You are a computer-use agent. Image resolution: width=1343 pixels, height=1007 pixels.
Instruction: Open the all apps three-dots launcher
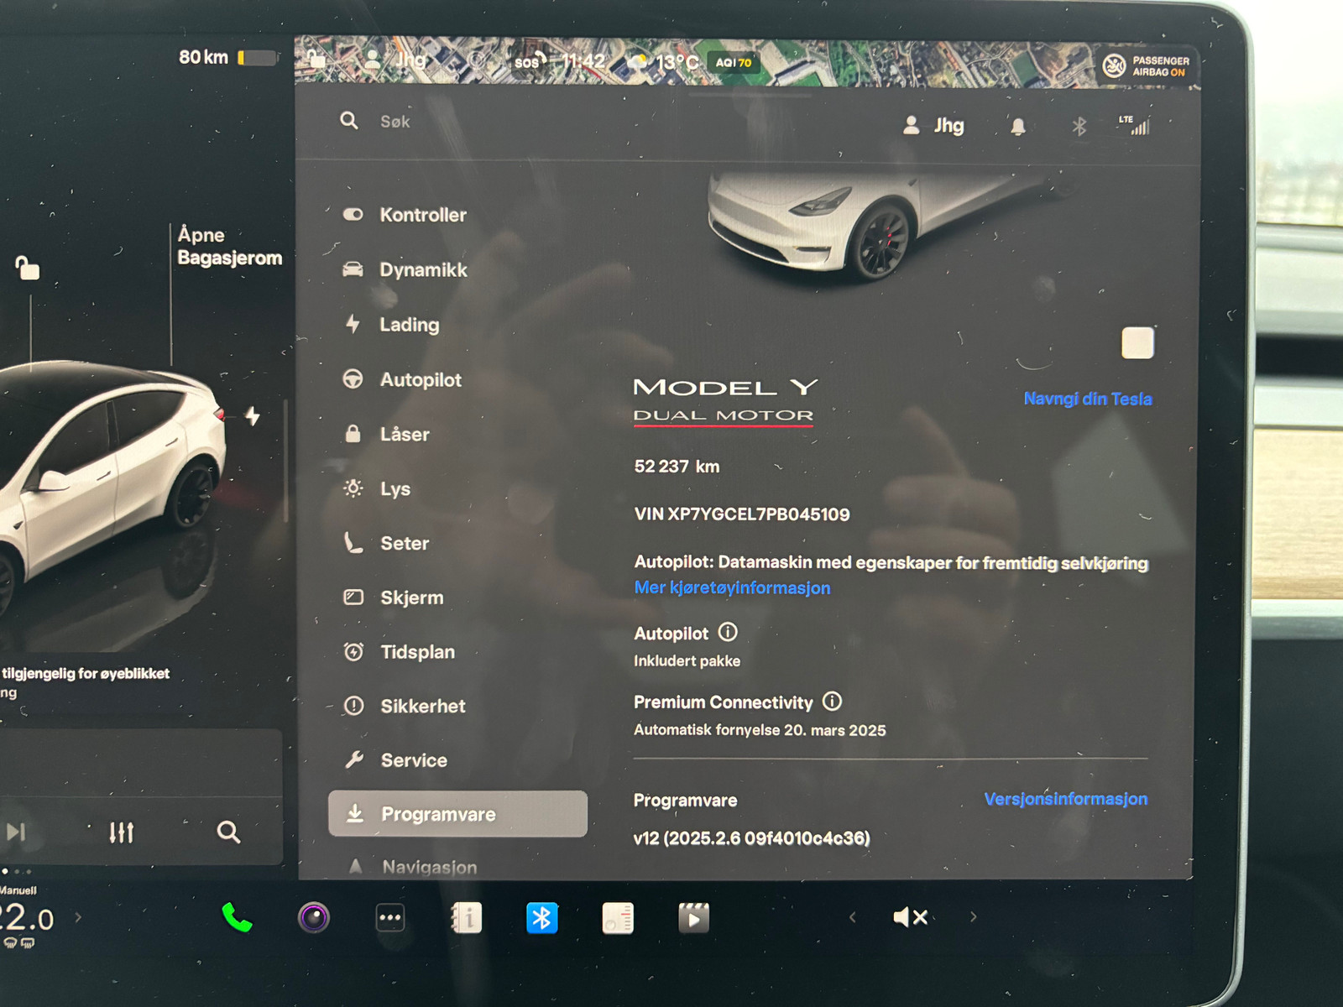point(390,918)
